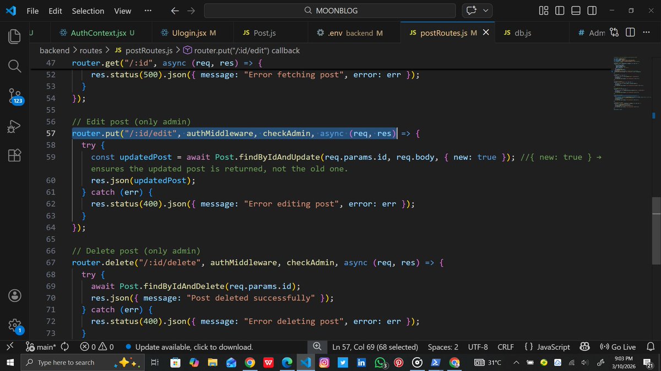The width and height of the screenshot is (661, 371).
Task: Toggle the primary side bar
Action: (560, 10)
